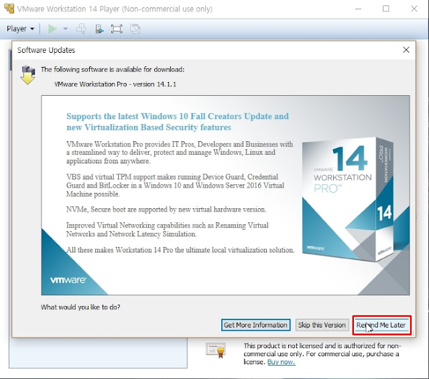This screenshot has width=429, height=379.
Task: Click the vmware logo in banner
Action: click(x=68, y=280)
